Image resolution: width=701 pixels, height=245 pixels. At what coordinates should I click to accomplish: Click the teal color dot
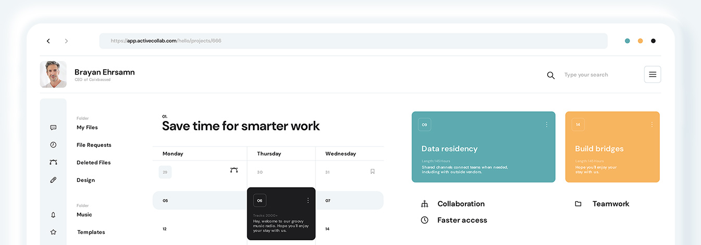627,41
